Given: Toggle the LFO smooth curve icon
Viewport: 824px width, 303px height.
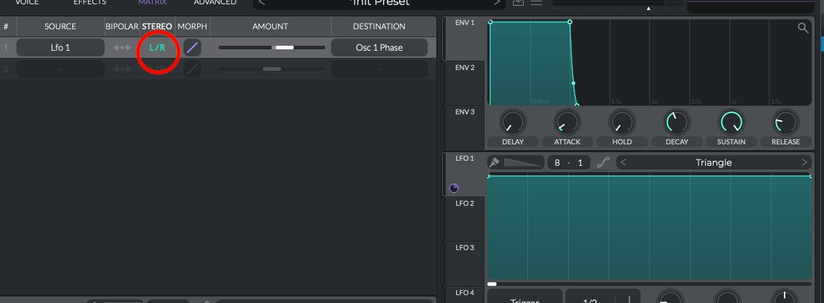Looking at the screenshot, I should (603, 162).
